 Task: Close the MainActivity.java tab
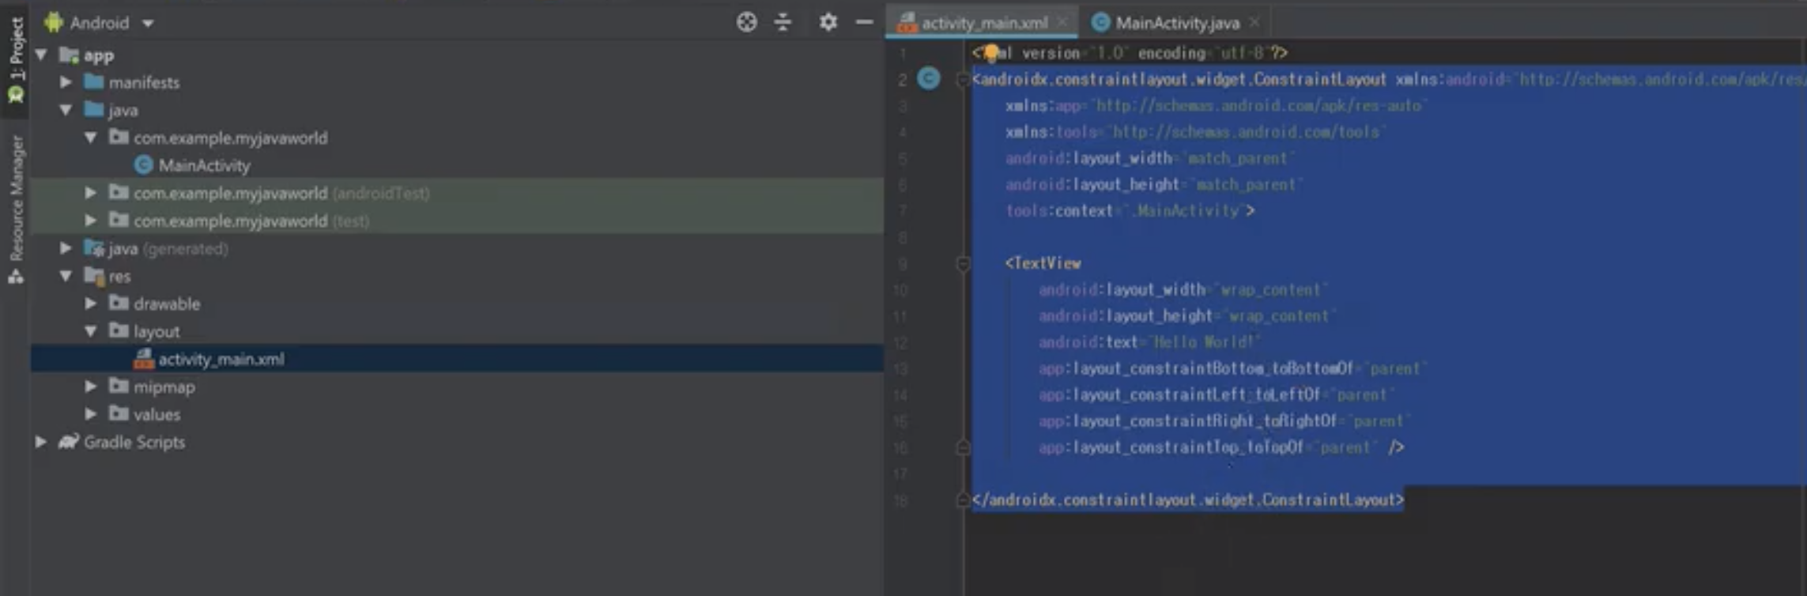tap(1254, 23)
